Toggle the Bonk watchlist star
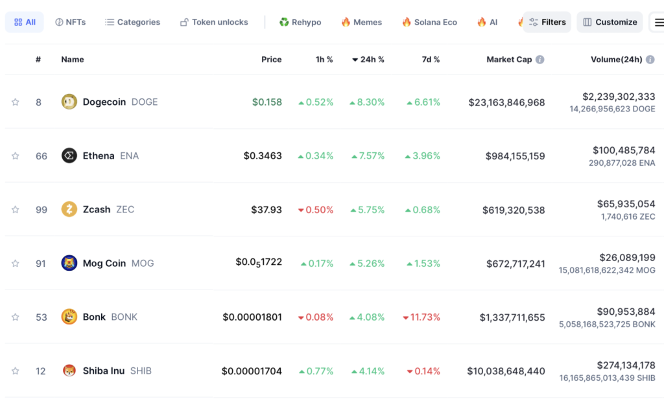664x399 pixels. [16, 317]
